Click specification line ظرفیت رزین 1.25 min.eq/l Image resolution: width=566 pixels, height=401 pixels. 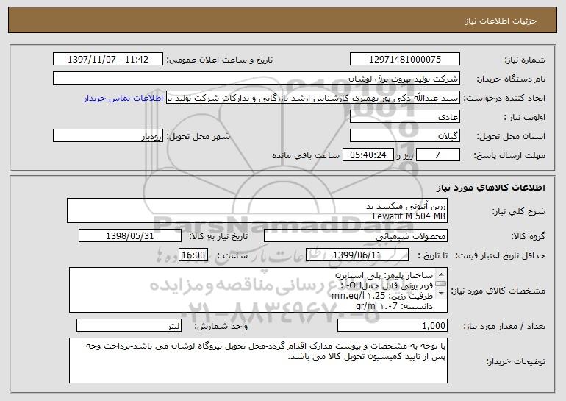coord(382,296)
